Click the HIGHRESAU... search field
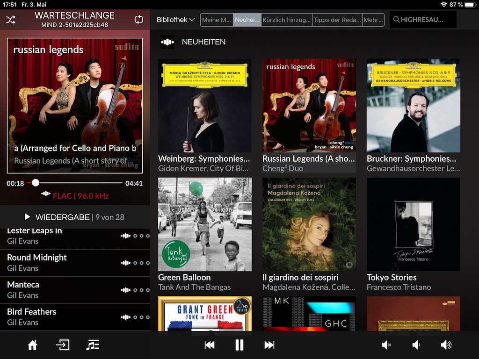This screenshot has height=359, width=479. [x=423, y=20]
